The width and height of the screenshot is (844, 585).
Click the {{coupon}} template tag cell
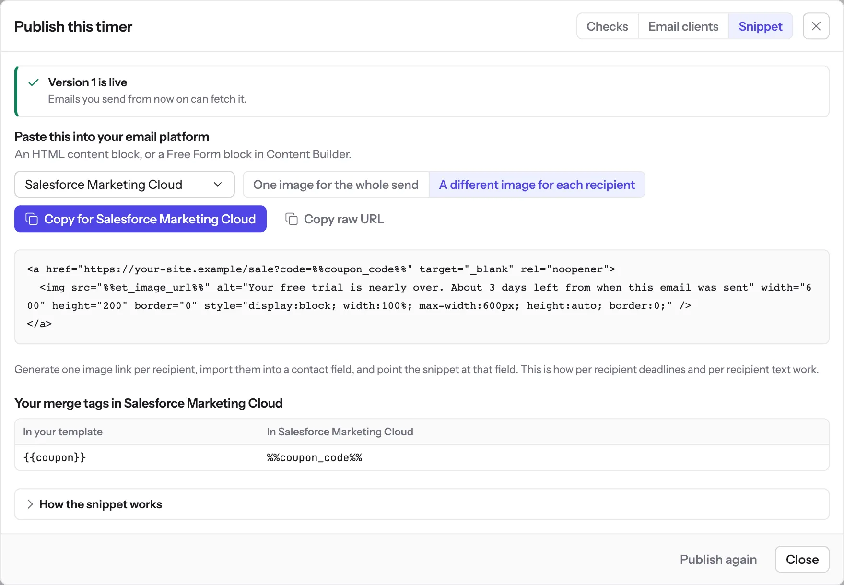click(55, 457)
